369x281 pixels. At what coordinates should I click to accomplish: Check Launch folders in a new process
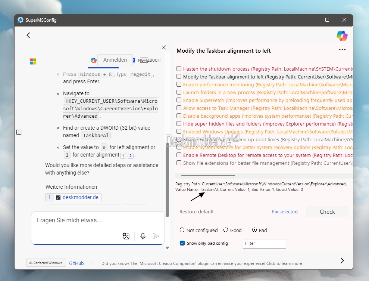pyautogui.click(x=179, y=92)
